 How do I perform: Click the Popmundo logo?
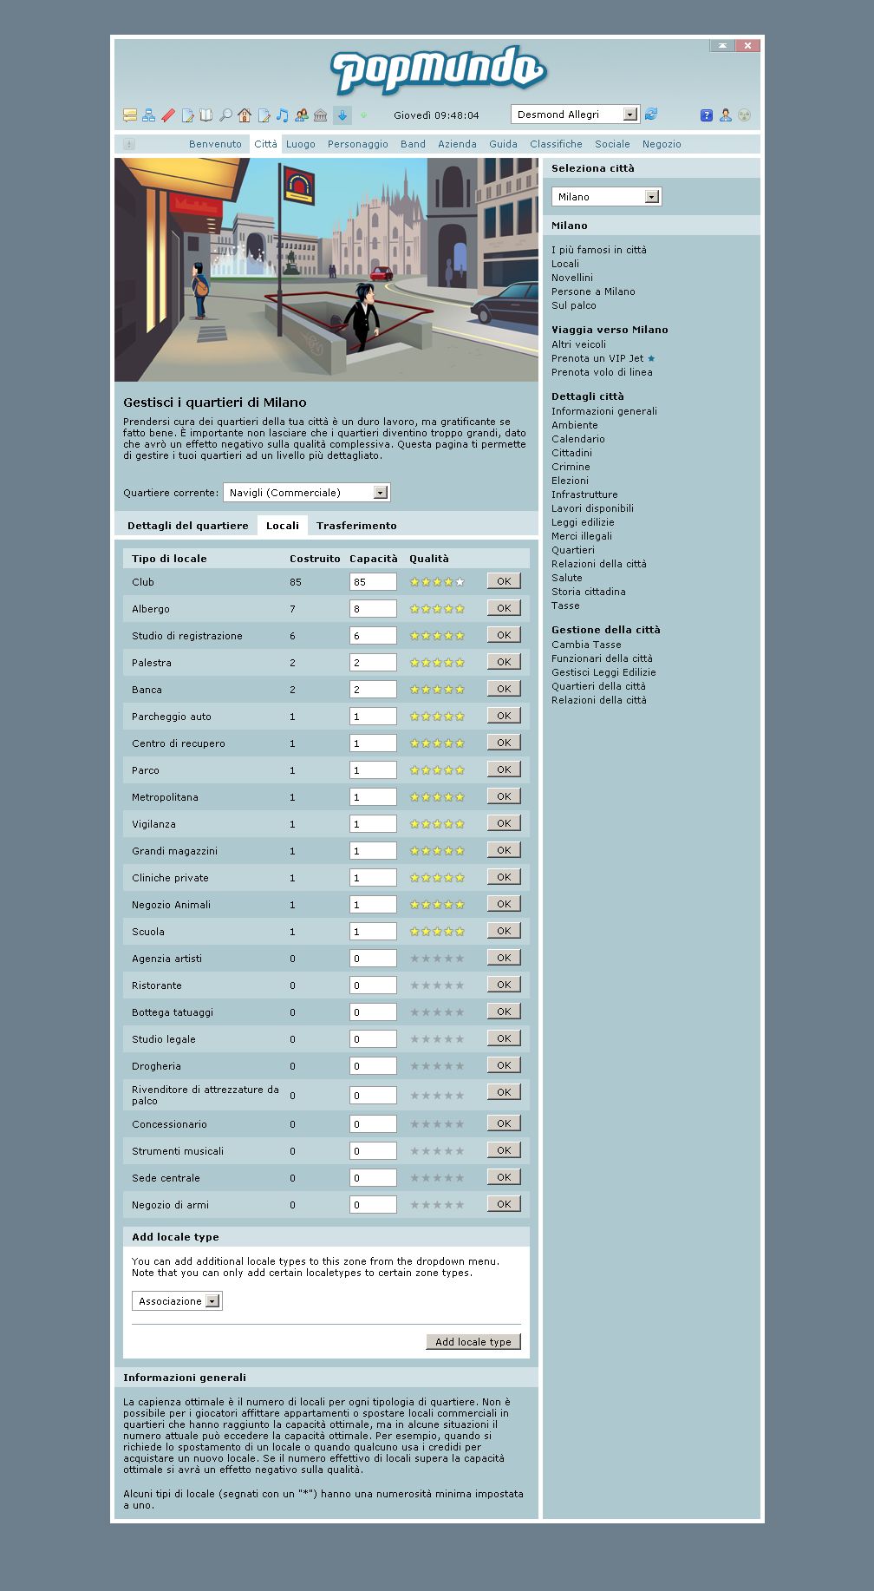(x=438, y=70)
